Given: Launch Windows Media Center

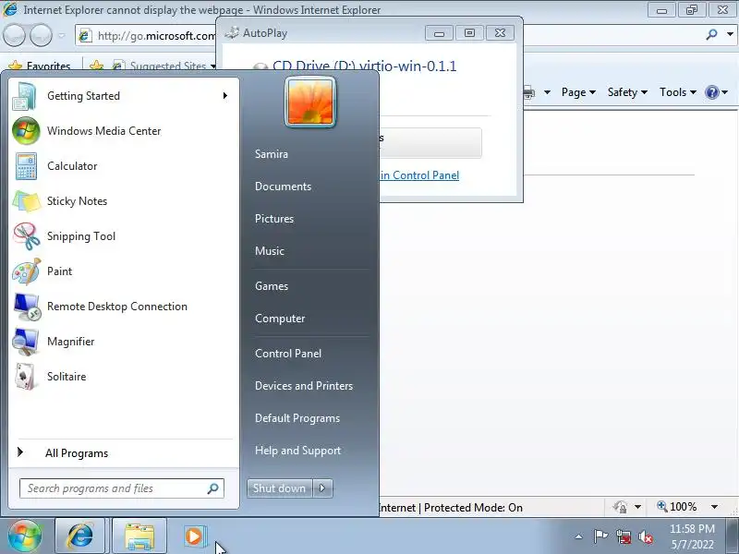Looking at the screenshot, I should (123, 131).
